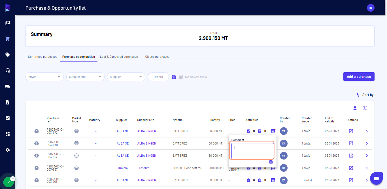Select the Purchase opportunities tab

coord(78,57)
